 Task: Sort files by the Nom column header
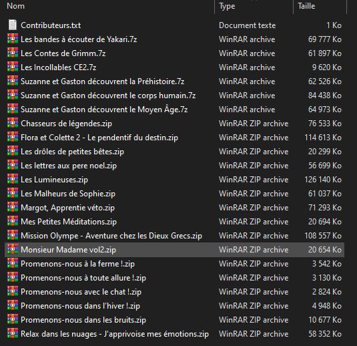[16, 6]
